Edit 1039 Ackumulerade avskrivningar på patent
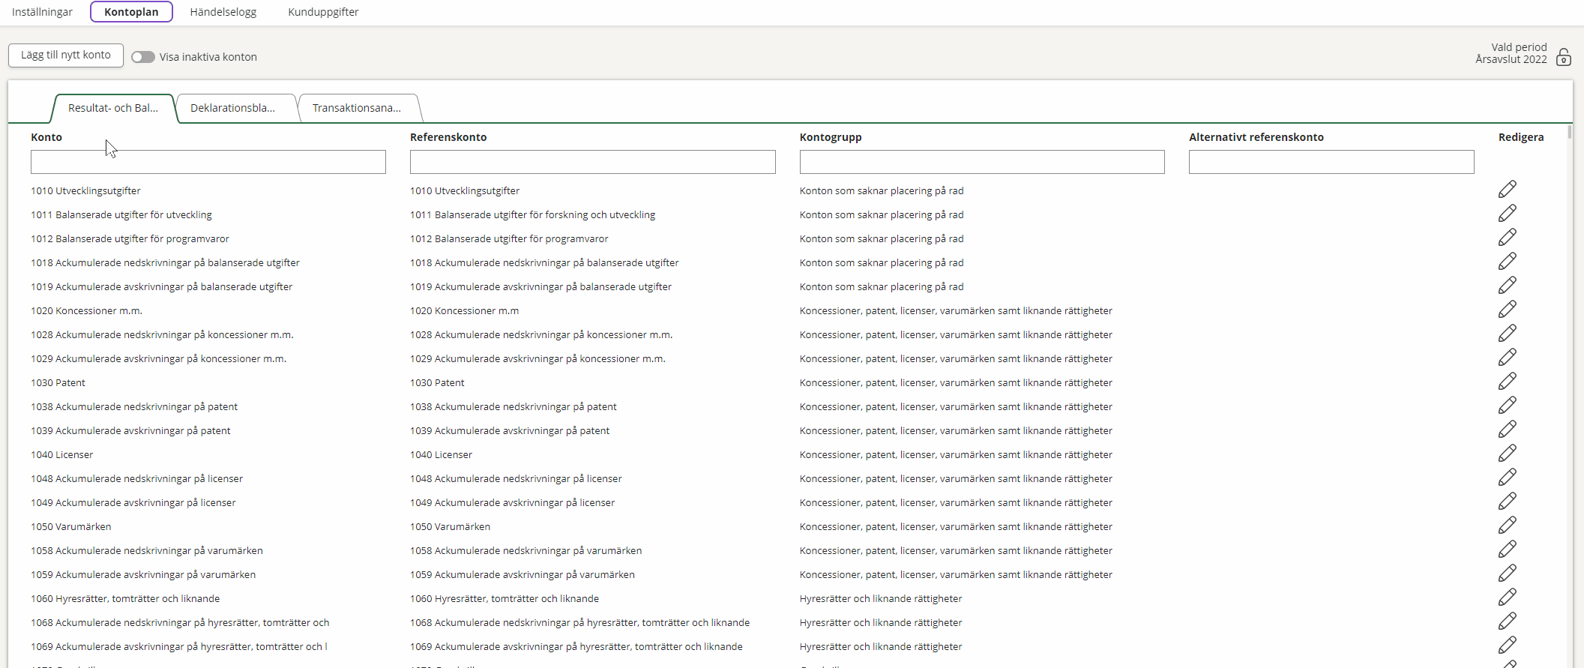This screenshot has height=668, width=1584. click(1507, 430)
